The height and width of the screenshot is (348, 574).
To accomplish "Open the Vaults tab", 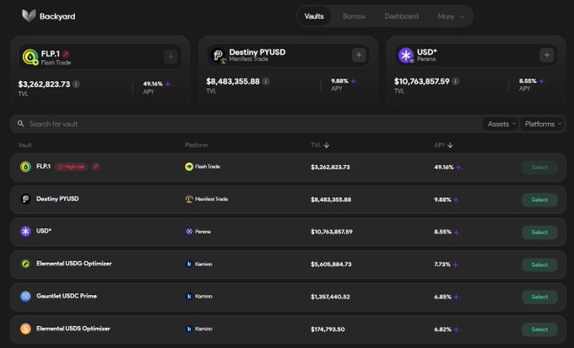I will [x=314, y=17].
